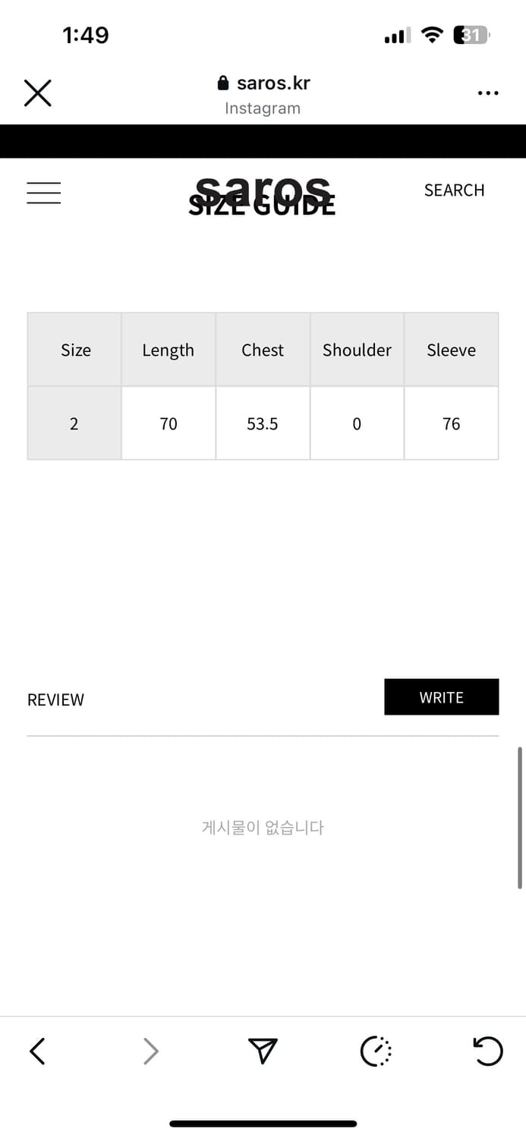This screenshot has width=526, height=1138.
Task: Select the Length column header
Action: [x=169, y=350]
